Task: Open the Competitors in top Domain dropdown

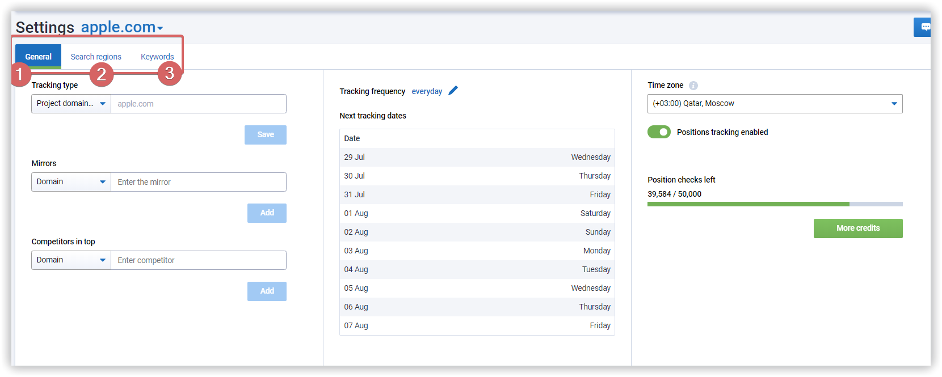Action: [71, 260]
